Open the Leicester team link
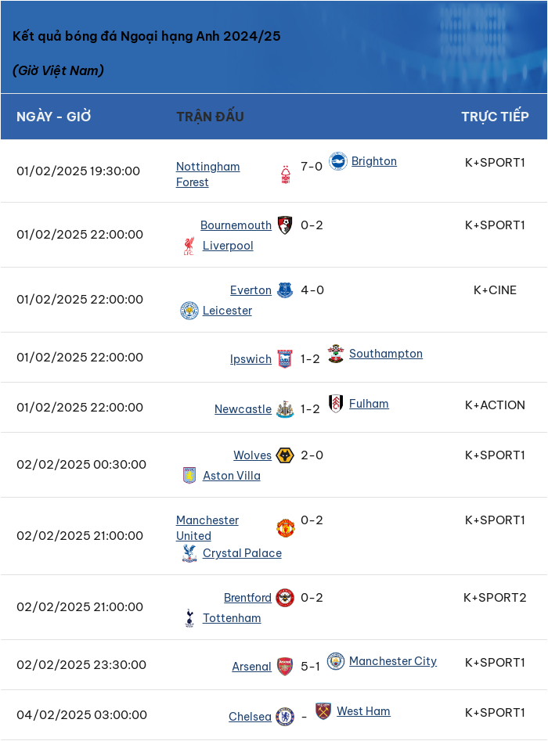This screenshot has width=548, height=741. click(x=228, y=311)
